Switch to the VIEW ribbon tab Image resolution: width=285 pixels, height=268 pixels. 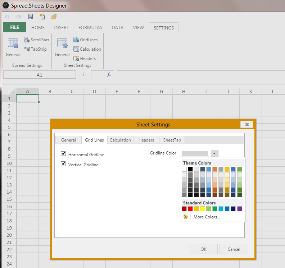pos(138,28)
